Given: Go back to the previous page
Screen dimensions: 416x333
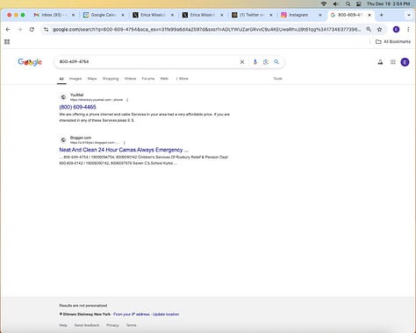Looking at the screenshot, I should click(x=8, y=30).
